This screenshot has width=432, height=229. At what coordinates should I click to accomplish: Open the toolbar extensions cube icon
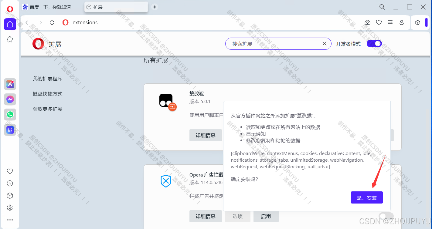pyautogui.click(x=418, y=22)
